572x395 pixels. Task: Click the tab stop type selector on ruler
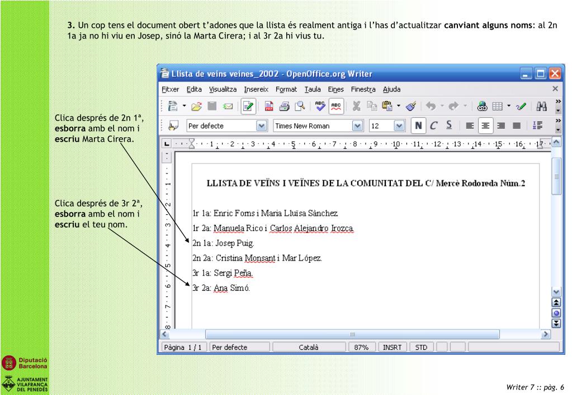click(x=167, y=143)
